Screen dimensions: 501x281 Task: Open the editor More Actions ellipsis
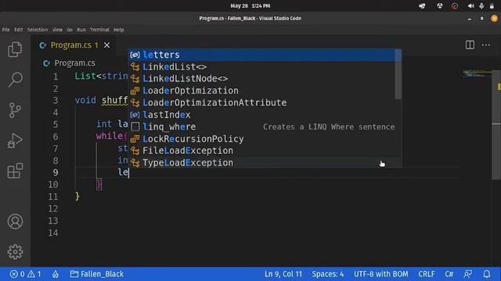point(486,45)
